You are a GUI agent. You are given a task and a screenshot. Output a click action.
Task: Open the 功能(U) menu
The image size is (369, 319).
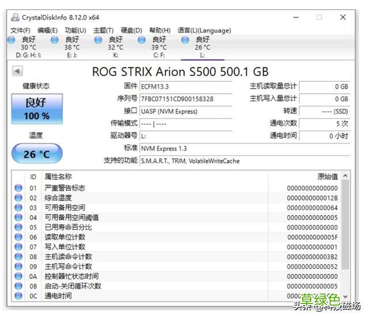[x=76, y=31]
